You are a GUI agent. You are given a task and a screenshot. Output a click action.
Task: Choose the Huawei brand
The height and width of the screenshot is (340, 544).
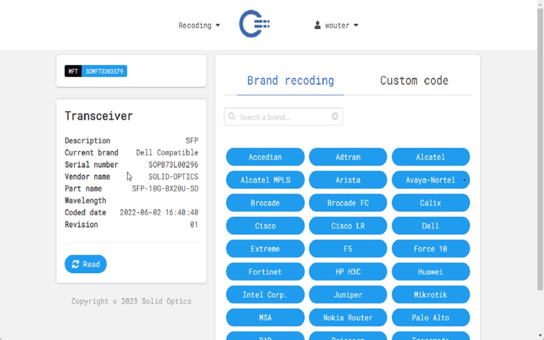(x=431, y=272)
